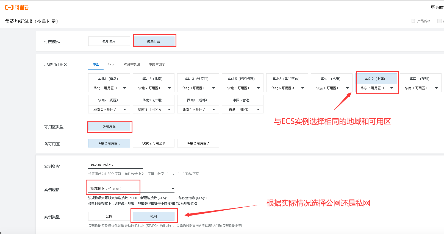Screen dimensions: 444x234
Task: Expand the 华北 2 可用区 F zone dropdown
Action: click(154, 88)
